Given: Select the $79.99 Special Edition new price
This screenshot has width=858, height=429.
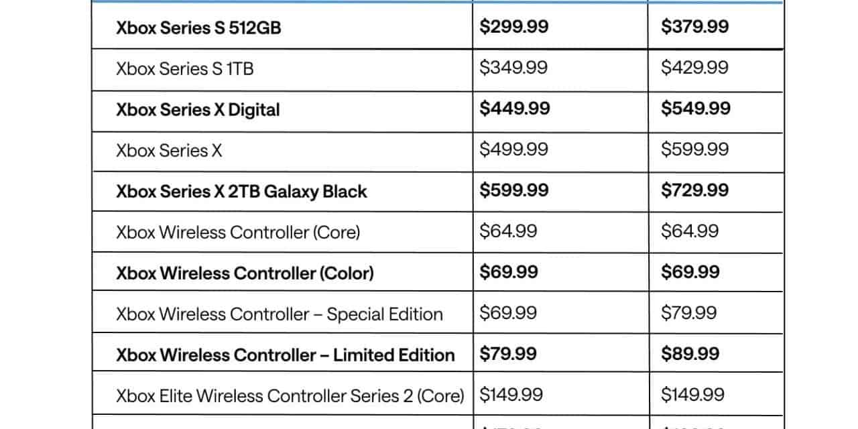Looking at the screenshot, I should pos(688,313).
